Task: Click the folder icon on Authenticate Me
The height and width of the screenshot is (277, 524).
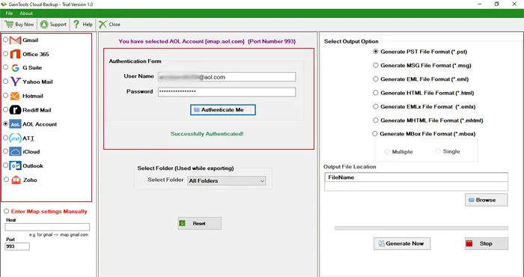Action: click(x=196, y=109)
